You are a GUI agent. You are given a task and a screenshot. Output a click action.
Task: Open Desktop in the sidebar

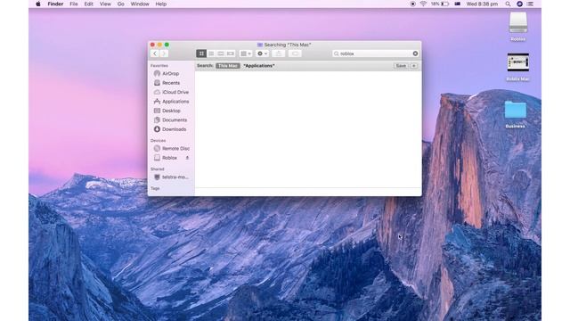coord(170,111)
